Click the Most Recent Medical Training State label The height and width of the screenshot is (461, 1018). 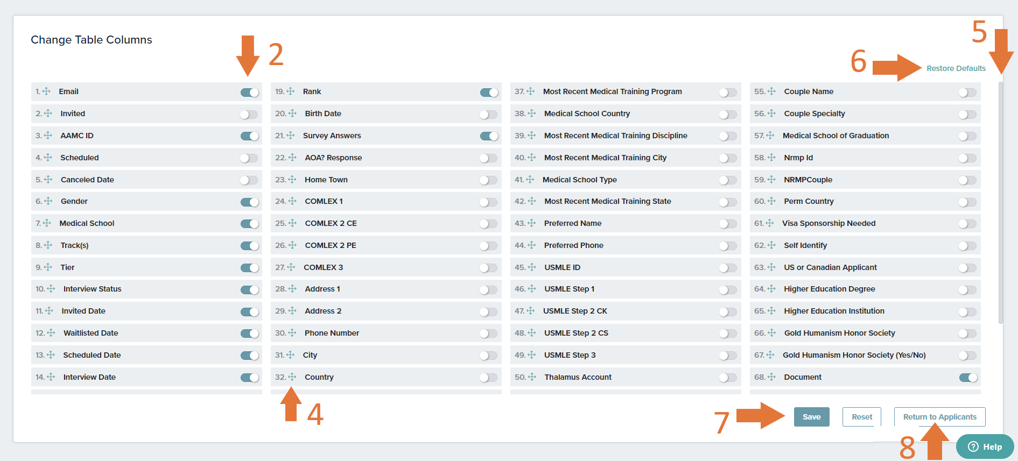pyautogui.click(x=608, y=201)
